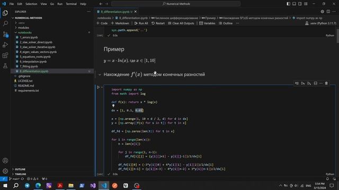
Task: Open File Explorer from the taskbar
Action: pos(71,185)
